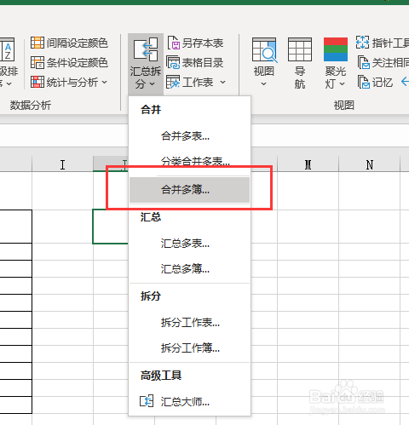Click the 指针工具 icon
The height and width of the screenshot is (425, 409).
[362, 43]
